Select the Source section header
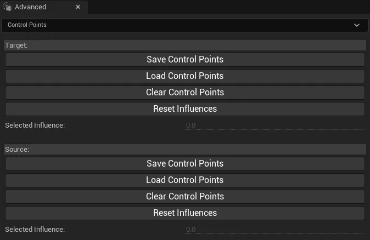Screen dimensions: 370x240 (185, 150)
